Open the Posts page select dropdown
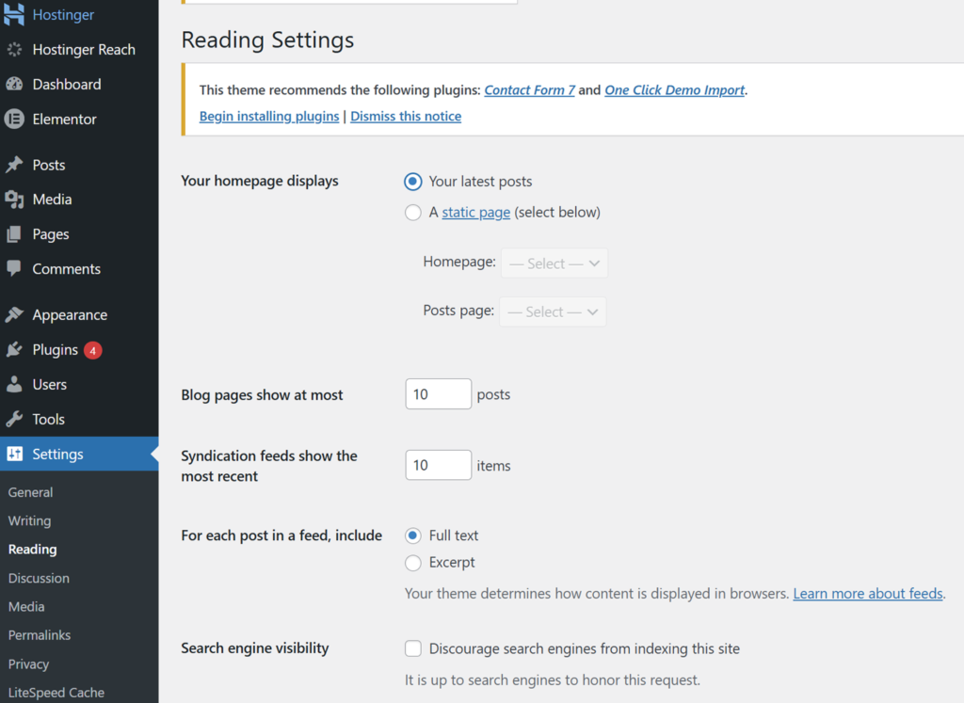 pos(553,312)
